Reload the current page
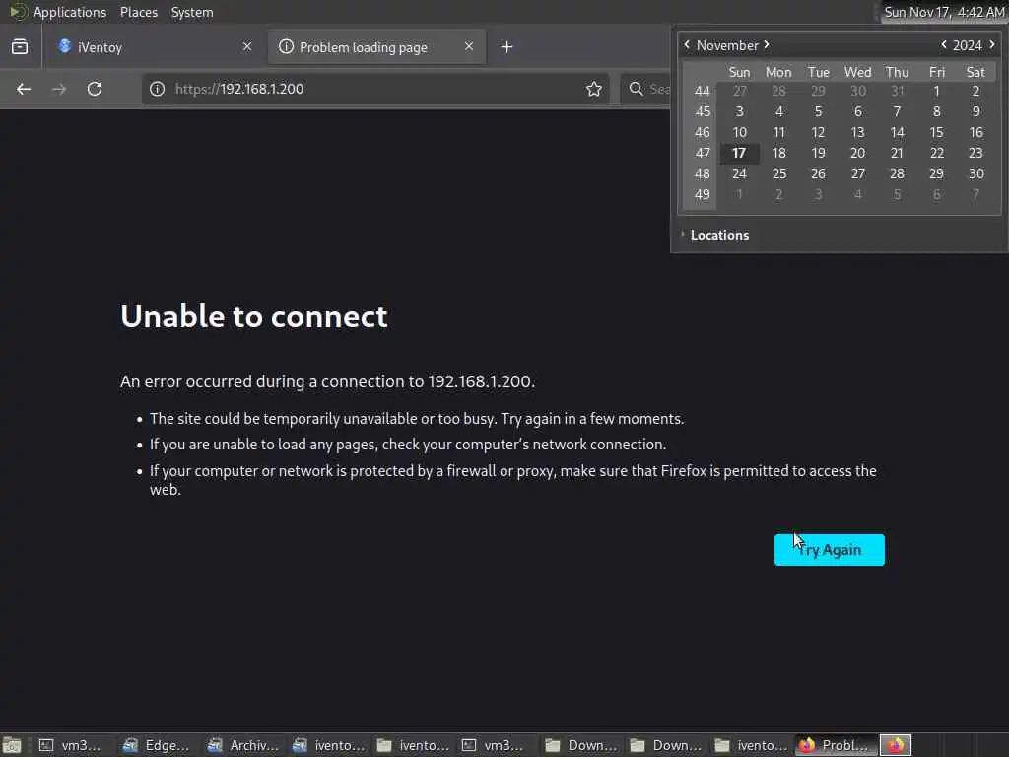Viewport: 1009px width, 757px height. (95, 89)
